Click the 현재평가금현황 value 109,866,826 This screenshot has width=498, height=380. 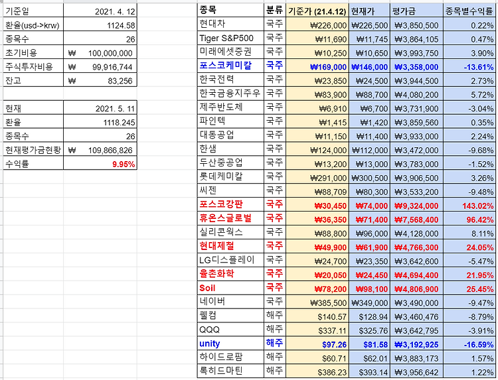pyautogui.click(x=100, y=150)
